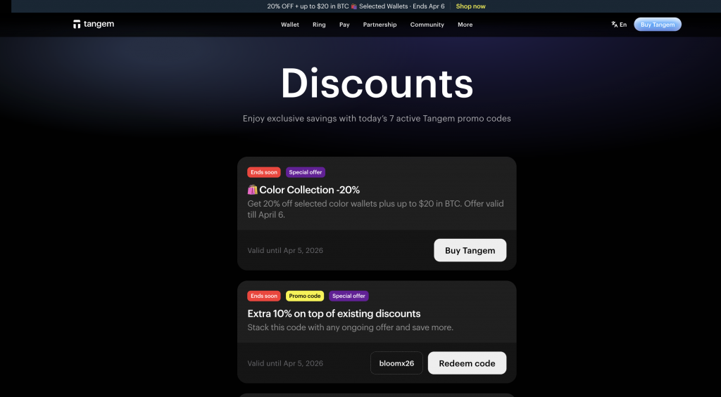Click the purple Special offer tag on Extra 10% card
The height and width of the screenshot is (397, 721).
point(349,296)
